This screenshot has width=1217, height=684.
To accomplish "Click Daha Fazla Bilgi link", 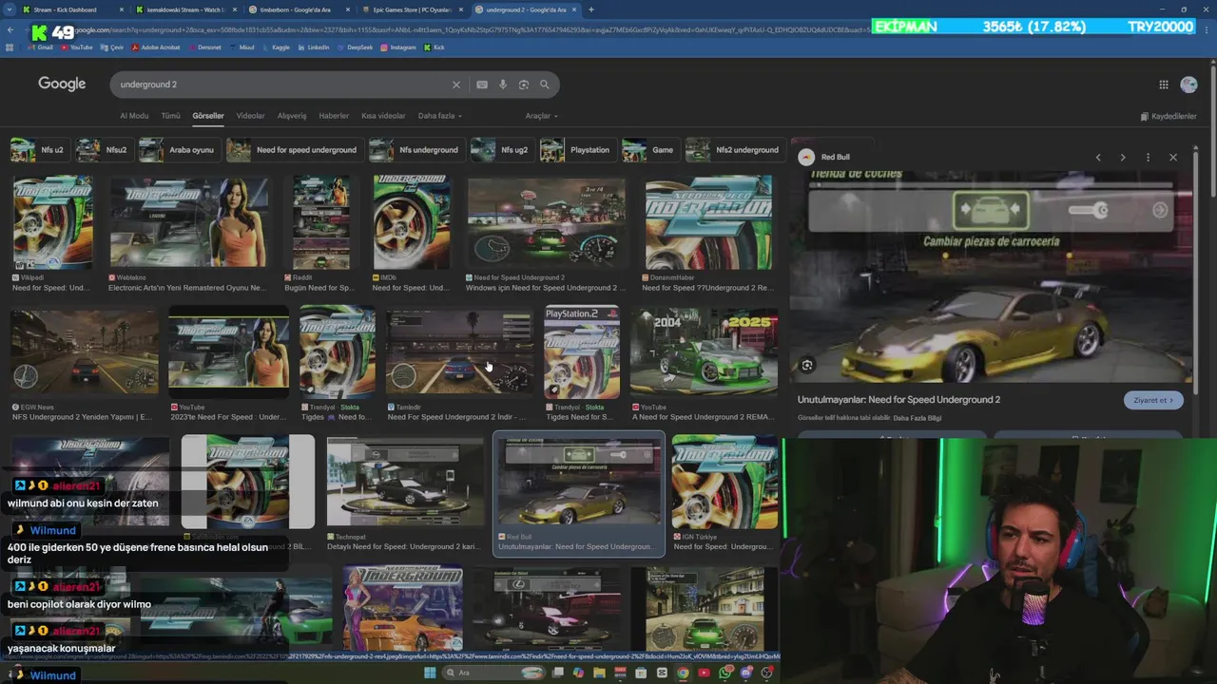I will [918, 418].
